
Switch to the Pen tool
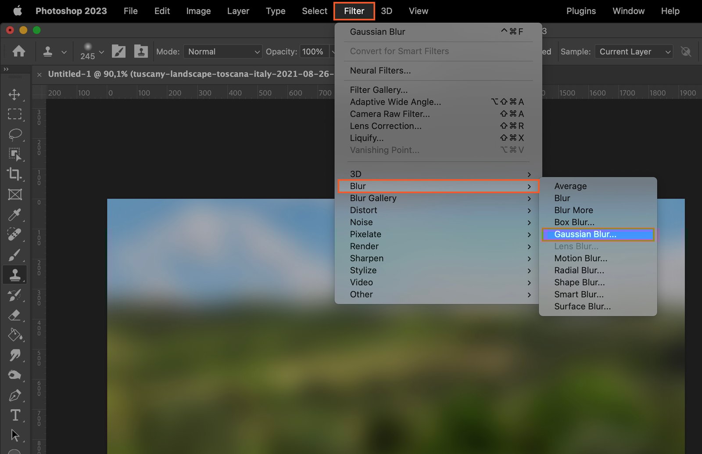pos(14,396)
